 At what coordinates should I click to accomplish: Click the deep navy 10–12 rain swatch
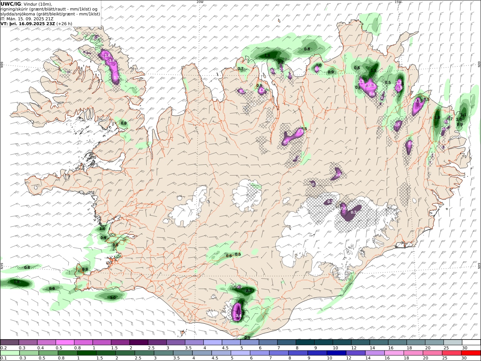[x=337, y=353]
